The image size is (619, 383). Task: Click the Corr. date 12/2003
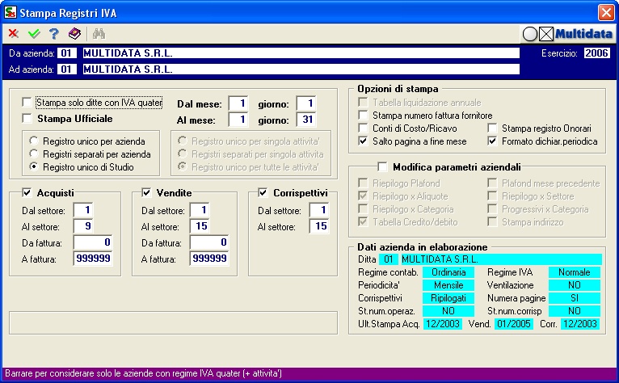coord(580,324)
